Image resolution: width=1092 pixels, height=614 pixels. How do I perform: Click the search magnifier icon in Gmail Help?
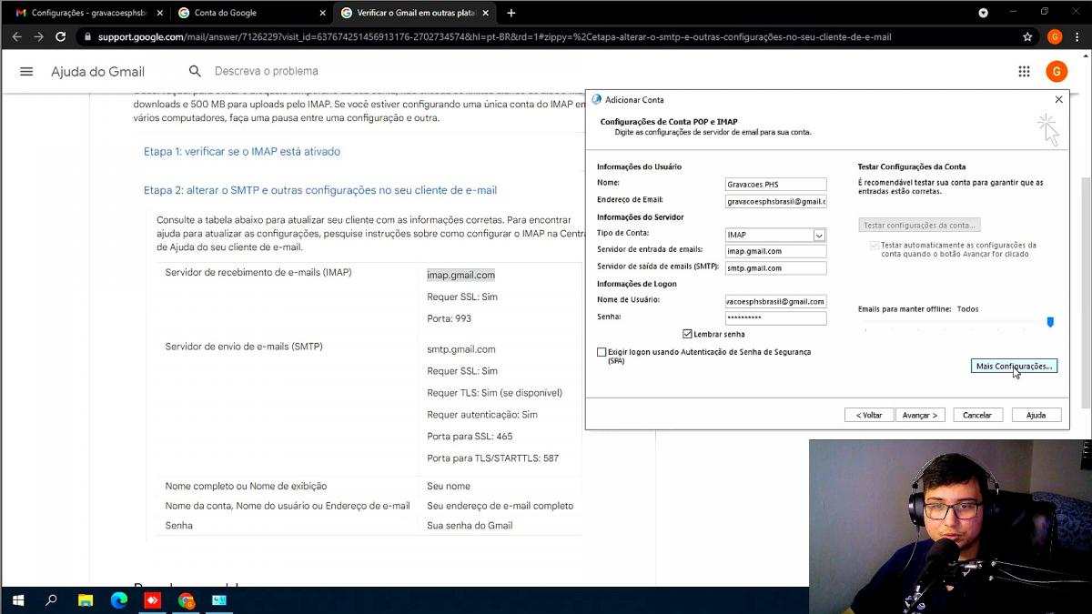(195, 71)
